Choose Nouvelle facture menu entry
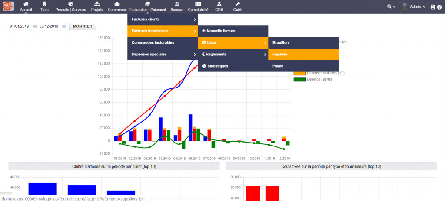This screenshot has width=445, height=201. tap(232, 31)
